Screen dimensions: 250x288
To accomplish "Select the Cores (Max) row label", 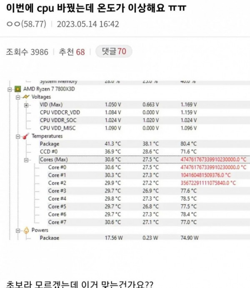I will [54, 160].
